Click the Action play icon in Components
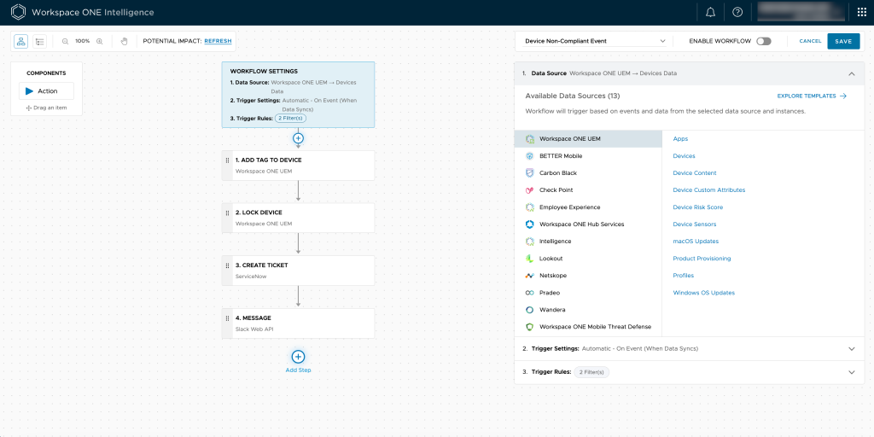The width and height of the screenshot is (874, 437). click(30, 90)
